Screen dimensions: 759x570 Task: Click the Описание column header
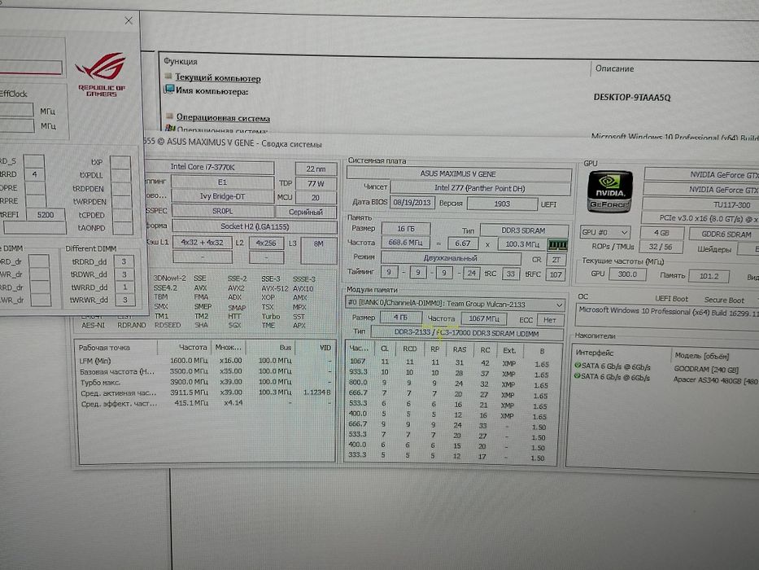click(614, 68)
